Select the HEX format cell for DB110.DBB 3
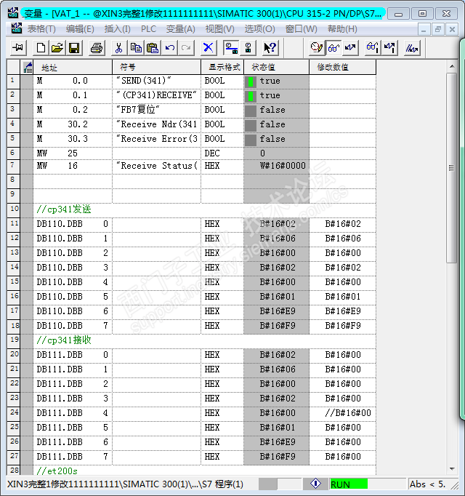 pos(222,268)
